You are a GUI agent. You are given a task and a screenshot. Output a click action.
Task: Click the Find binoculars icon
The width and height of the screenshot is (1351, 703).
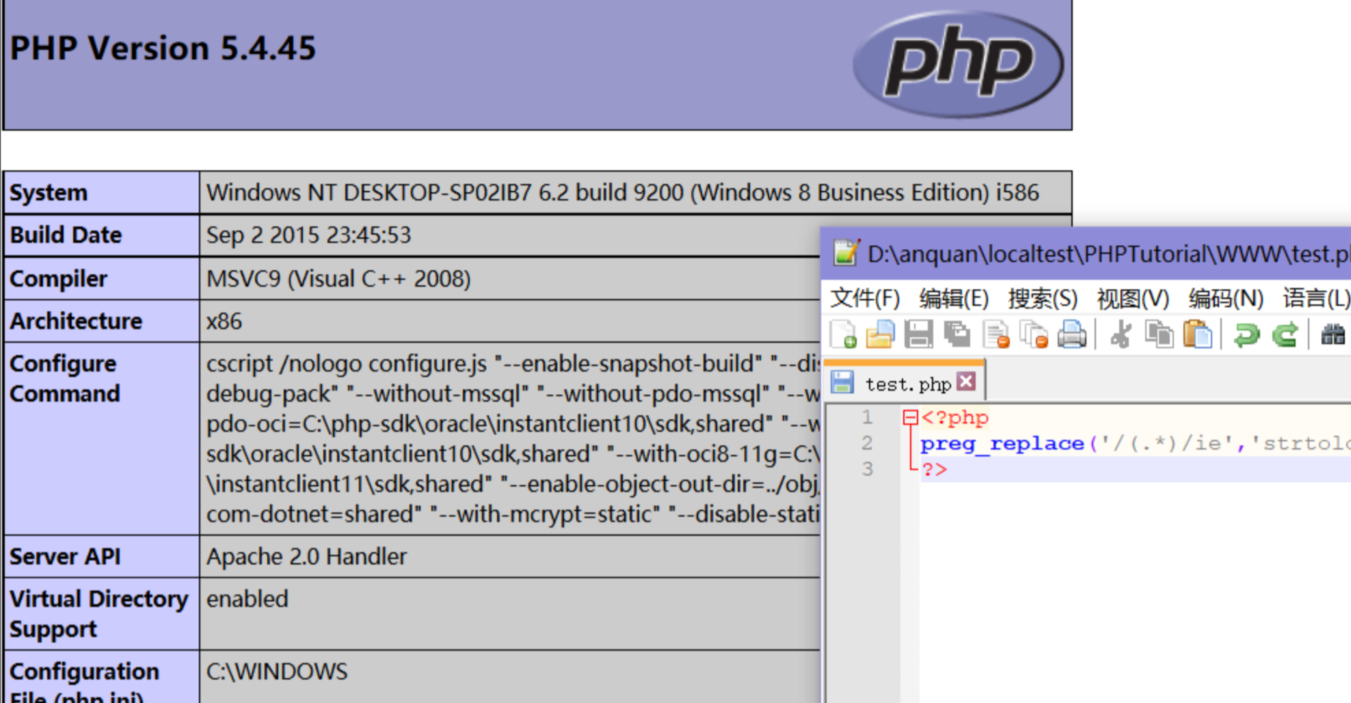1333,335
